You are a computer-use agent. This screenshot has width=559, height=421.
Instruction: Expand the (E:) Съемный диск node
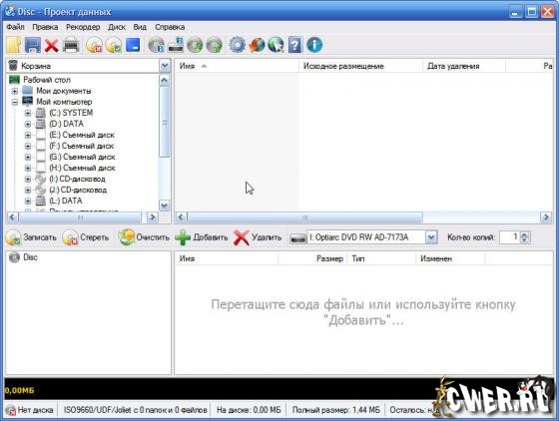coord(28,136)
